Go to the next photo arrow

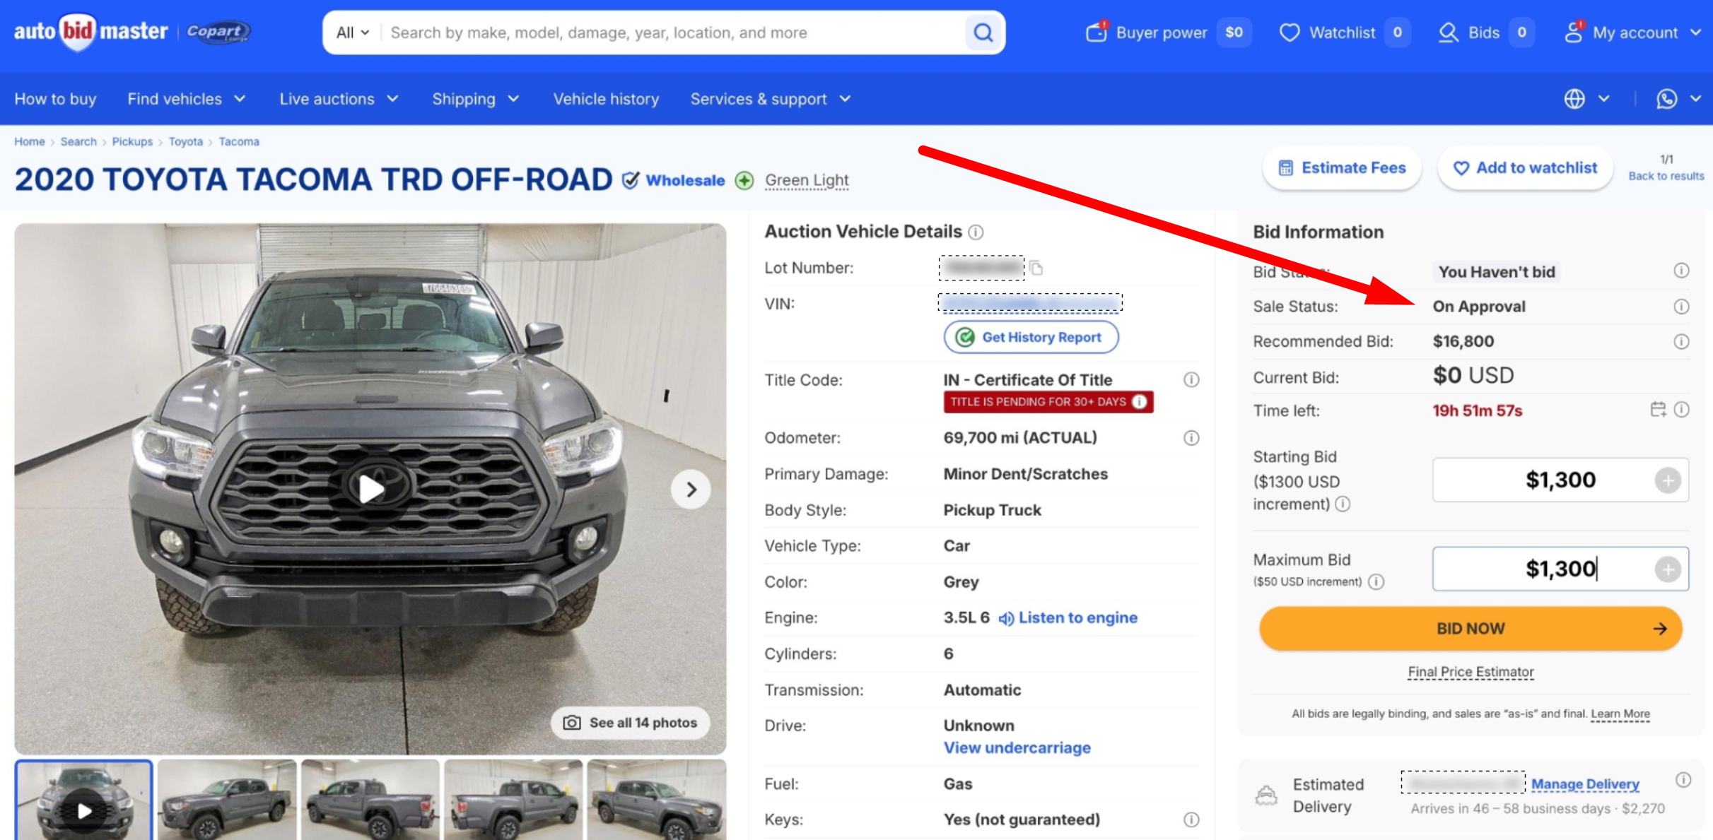point(691,489)
